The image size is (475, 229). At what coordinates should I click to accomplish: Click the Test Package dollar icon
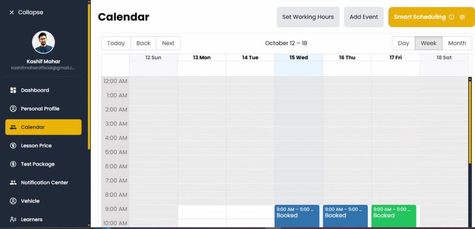pos(13,164)
